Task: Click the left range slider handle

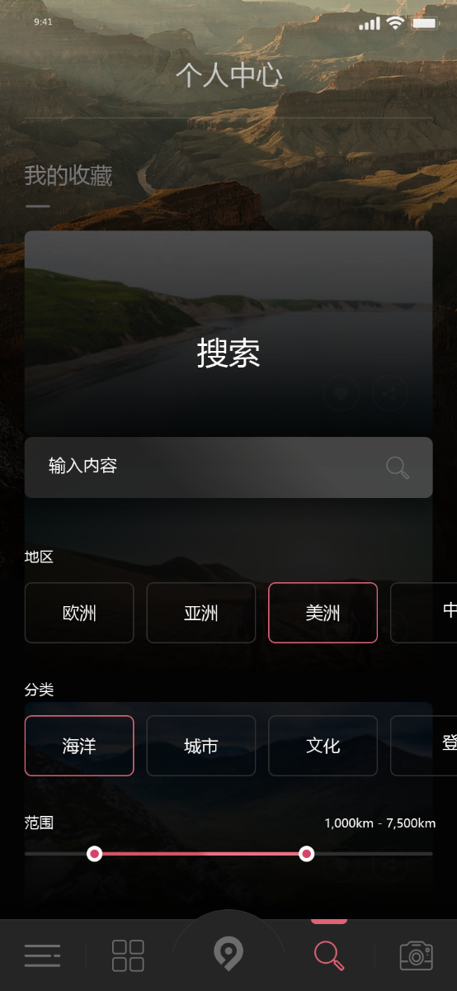Action: pos(95,853)
